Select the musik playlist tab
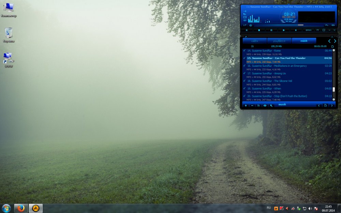The height and width of the screenshot is (213, 341). (304, 41)
